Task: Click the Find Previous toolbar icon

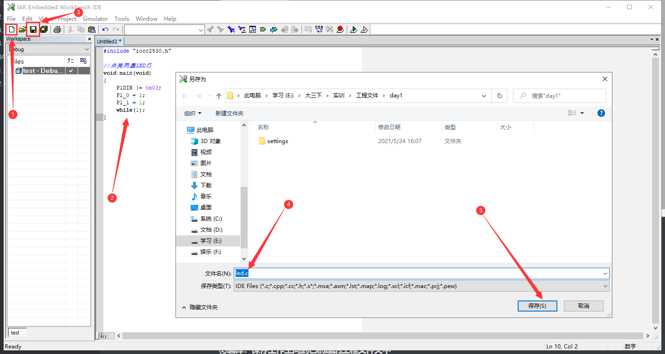Action: 210,30
